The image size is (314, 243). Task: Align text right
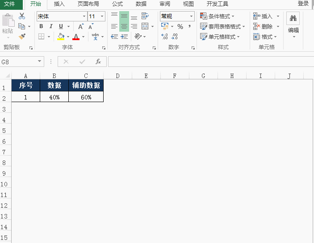[134, 26]
